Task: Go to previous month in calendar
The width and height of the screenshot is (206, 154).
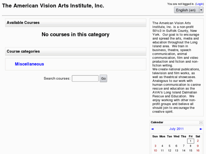Action: tap(152, 129)
